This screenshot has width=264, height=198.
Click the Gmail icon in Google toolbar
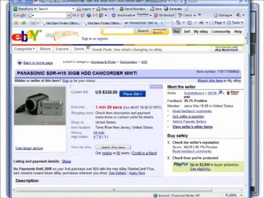95,15
